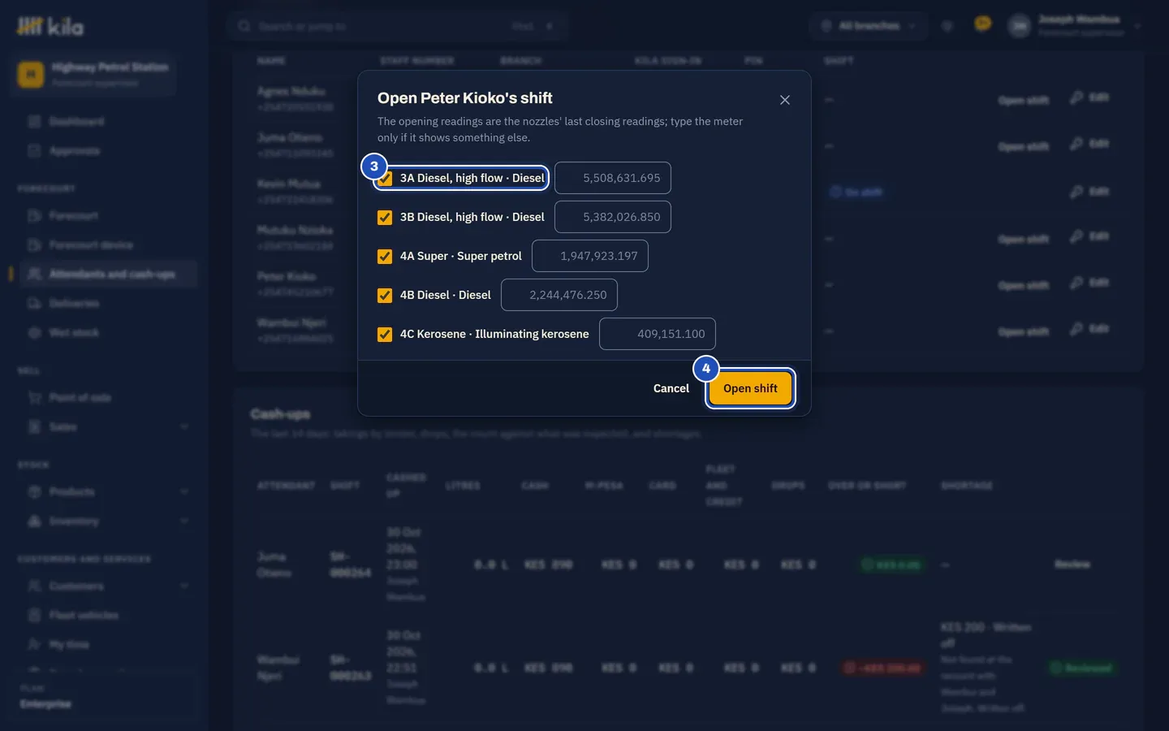Image resolution: width=1169 pixels, height=731 pixels.
Task: Confirm with the Open shift button
Action: (x=750, y=388)
